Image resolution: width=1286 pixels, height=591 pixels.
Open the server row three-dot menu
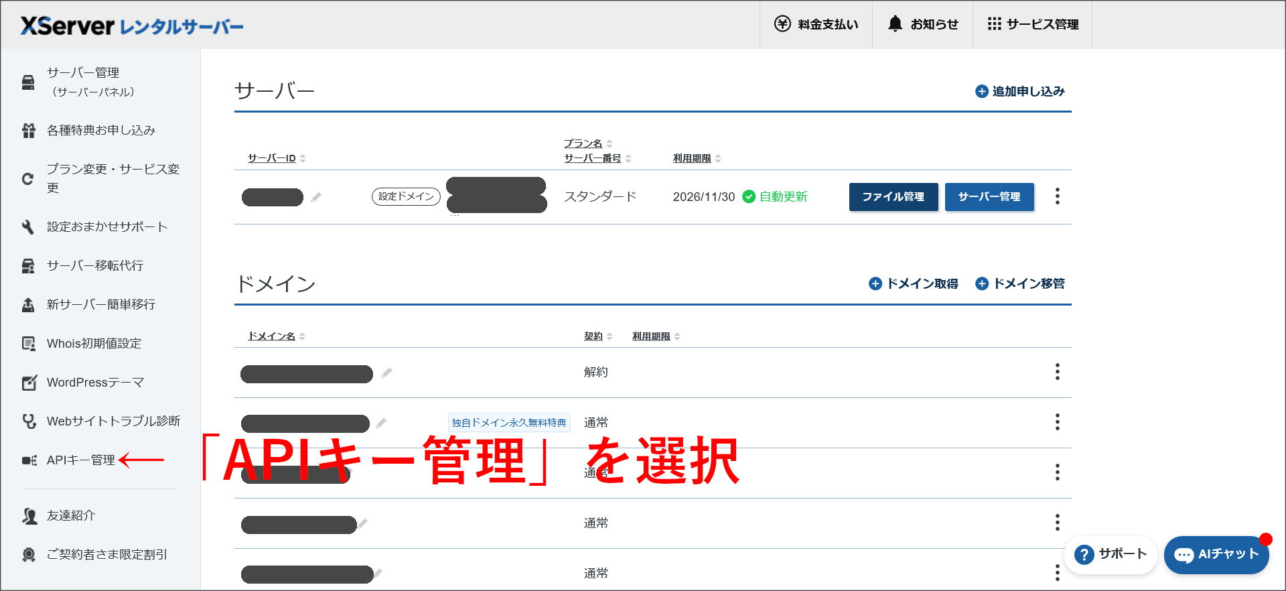point(1058,196)
